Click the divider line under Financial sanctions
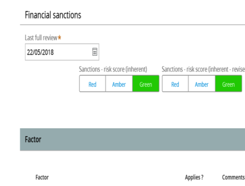The width and height of the screenshot is (245, 186). tap(132, 25)
